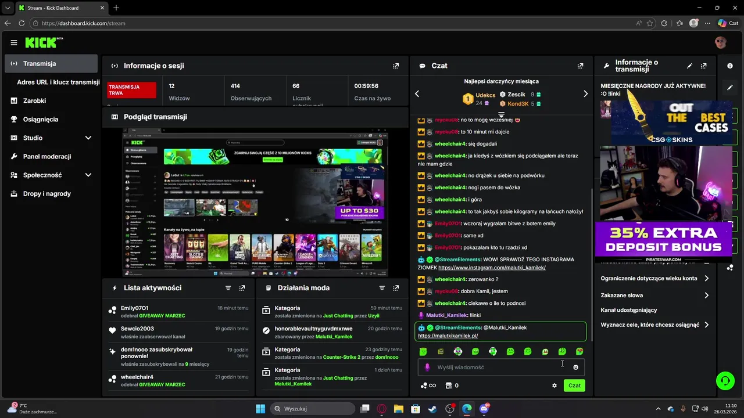Open the browser tab list dropdown
Screen dimensions: 744x418
click(7, 8)
